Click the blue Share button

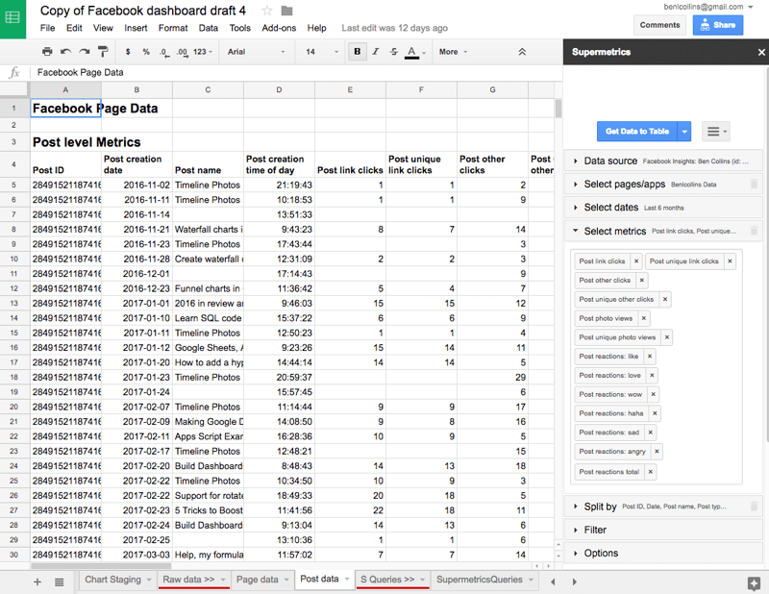click(x=718, y=25)
